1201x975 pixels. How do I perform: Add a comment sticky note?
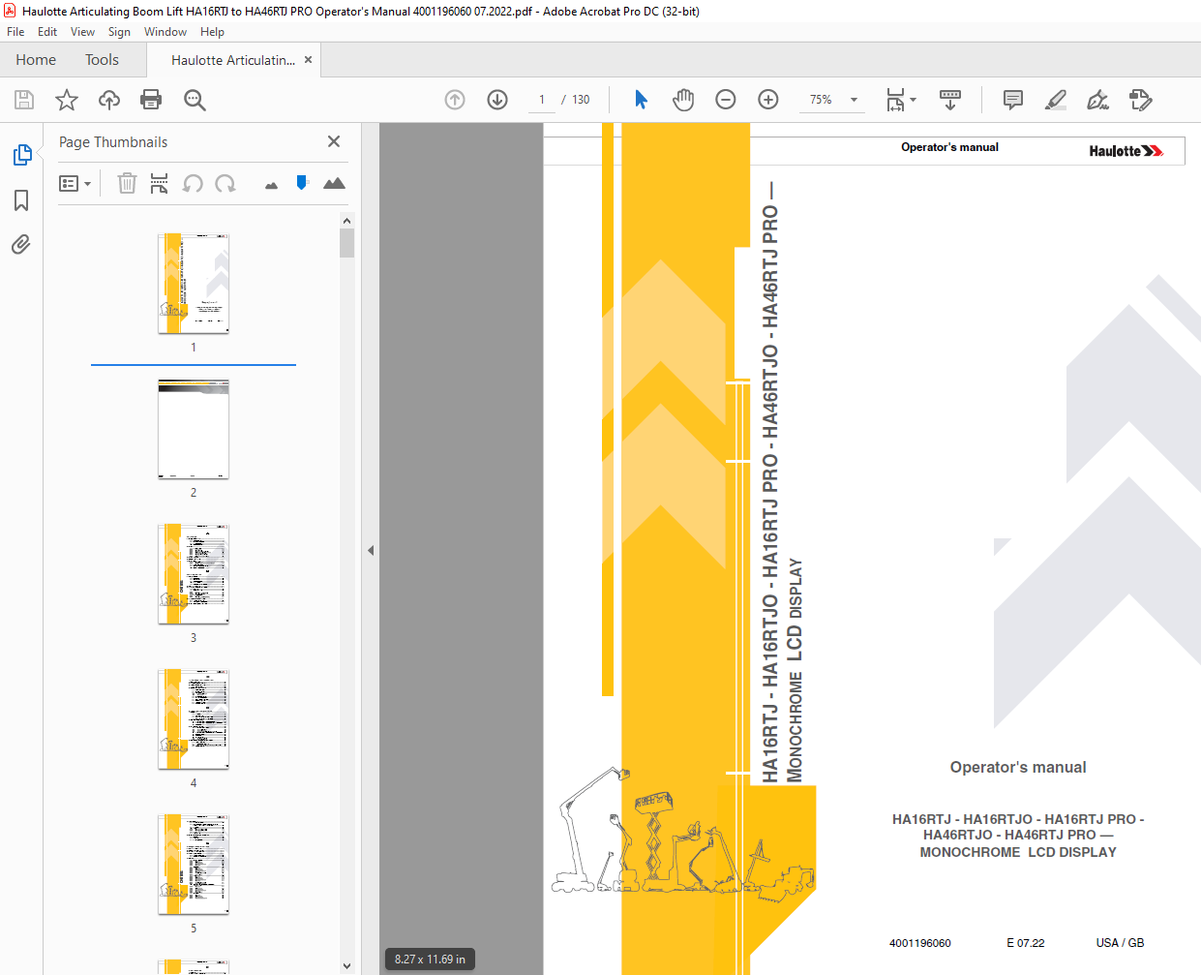tap(1013, 100)
